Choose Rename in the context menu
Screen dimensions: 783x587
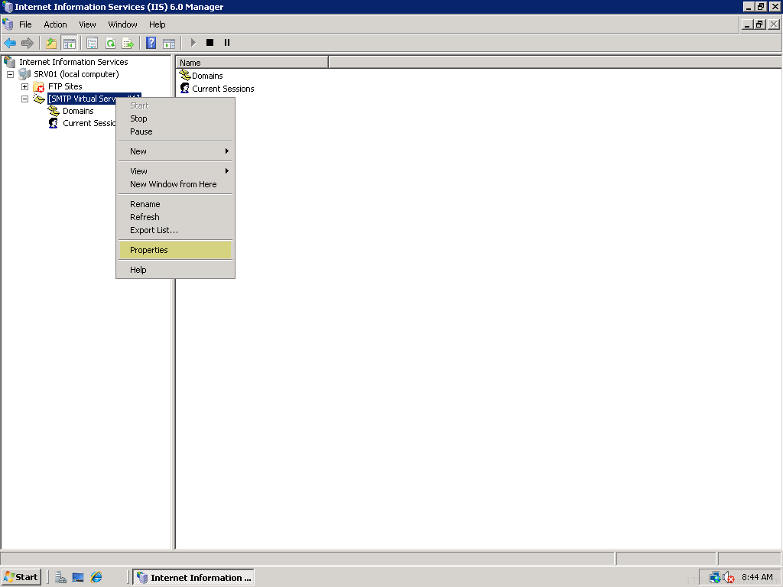[175, 204]
